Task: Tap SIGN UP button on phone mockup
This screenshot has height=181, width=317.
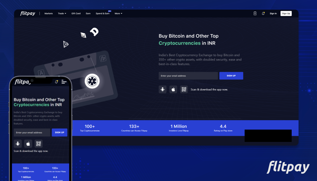Action: 59,132
